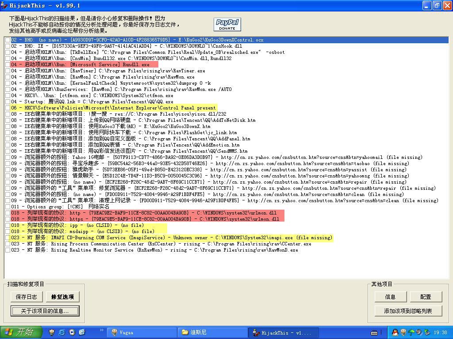Check the RavTimer.exe startup entry
This screenshot has height=339, width=453.
(8, 71)
